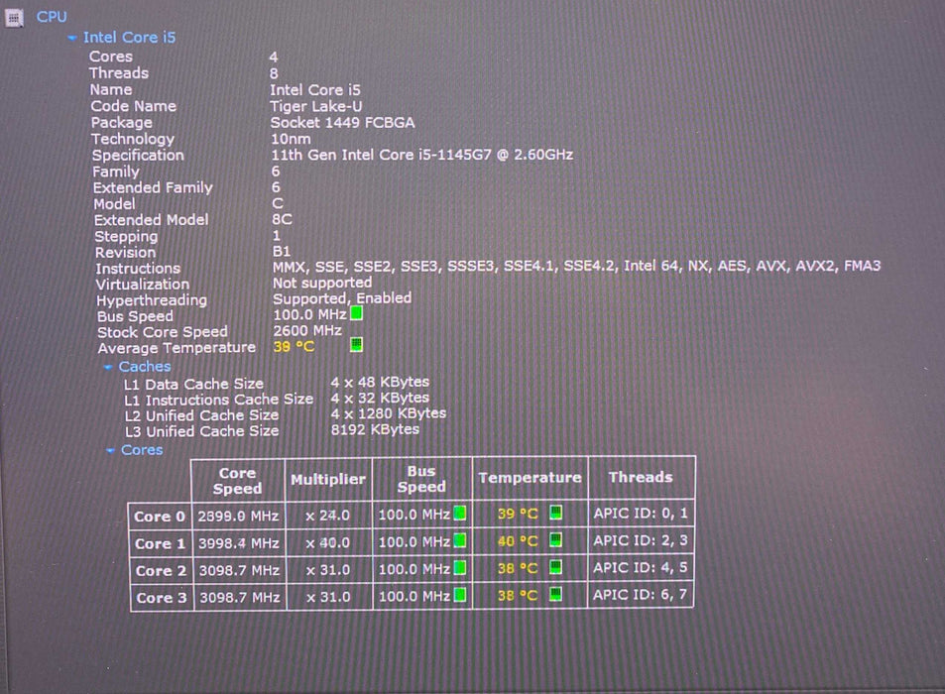Viewport: 945px width, 694px height.
Task: Click the Tiger Lake-U code name value
Action: pos(316,107)
